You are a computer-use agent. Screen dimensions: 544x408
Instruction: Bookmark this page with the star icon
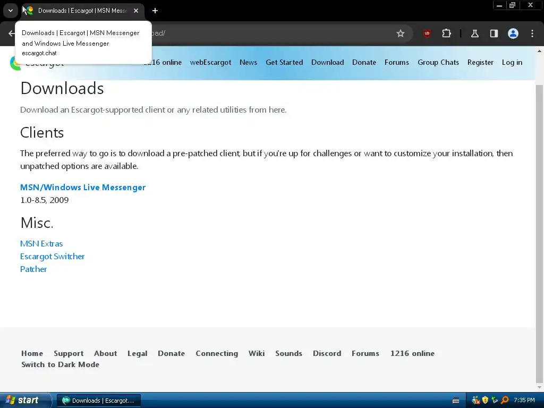click(x=401, y=33)
